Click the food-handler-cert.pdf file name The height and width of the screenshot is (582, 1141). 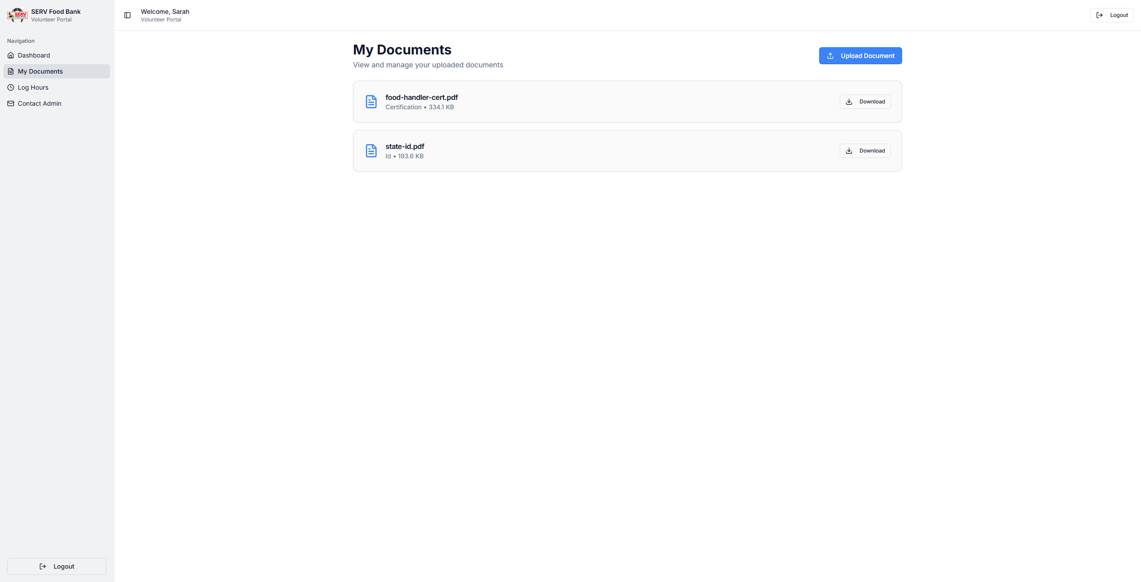coord(421,97)
